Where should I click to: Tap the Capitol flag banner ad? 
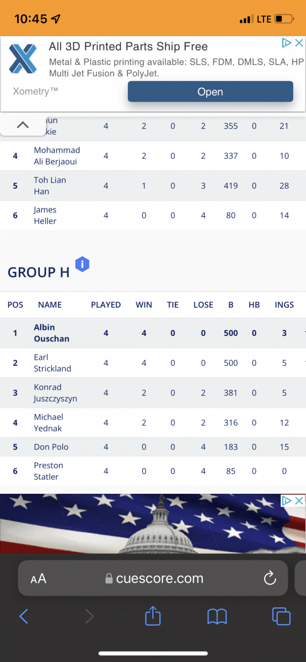pyautogui.click(x=153, y=524)
